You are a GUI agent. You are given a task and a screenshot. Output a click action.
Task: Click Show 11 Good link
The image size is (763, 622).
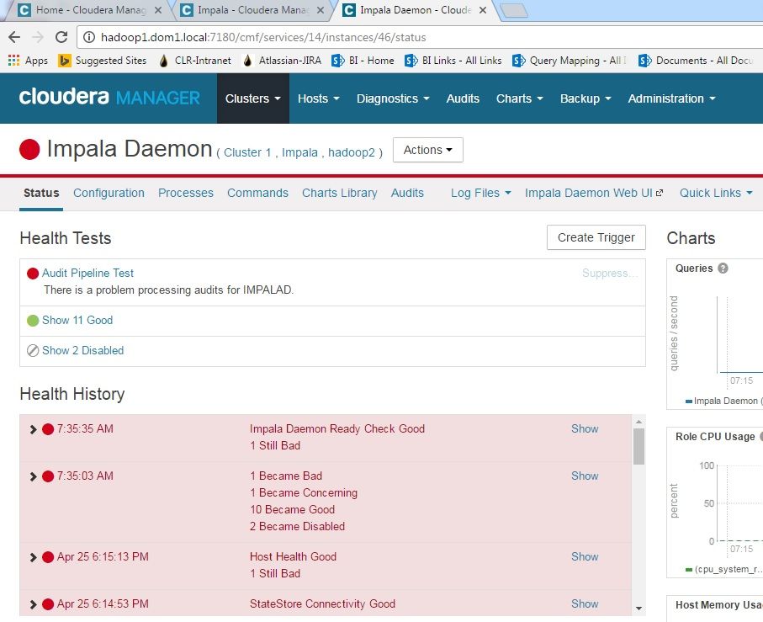77,320
